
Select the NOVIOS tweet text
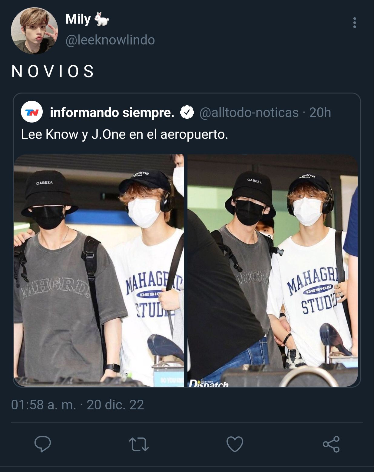(x=53, y=71)
